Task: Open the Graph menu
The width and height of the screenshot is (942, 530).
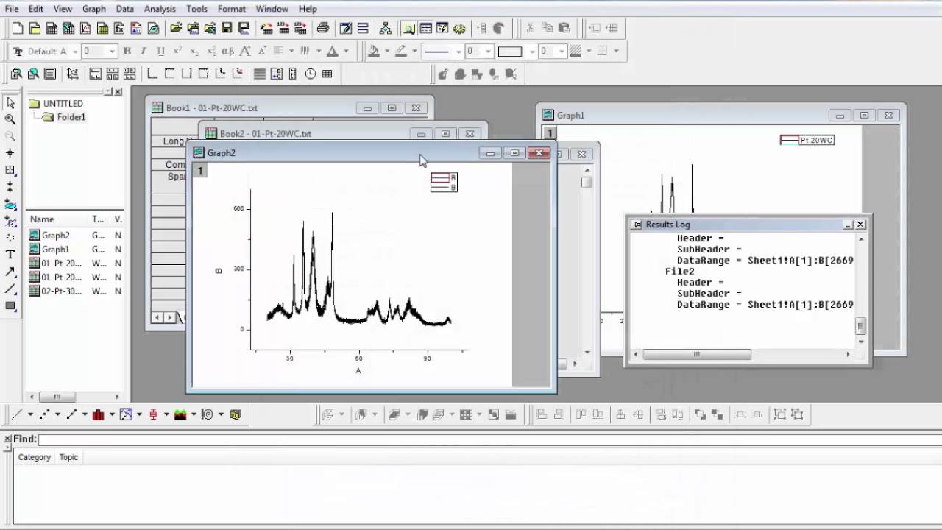Action: point(94,9)
